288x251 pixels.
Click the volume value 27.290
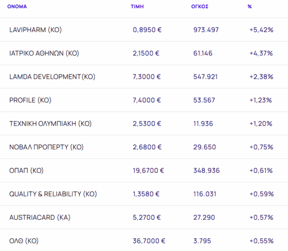click(204, 217)
